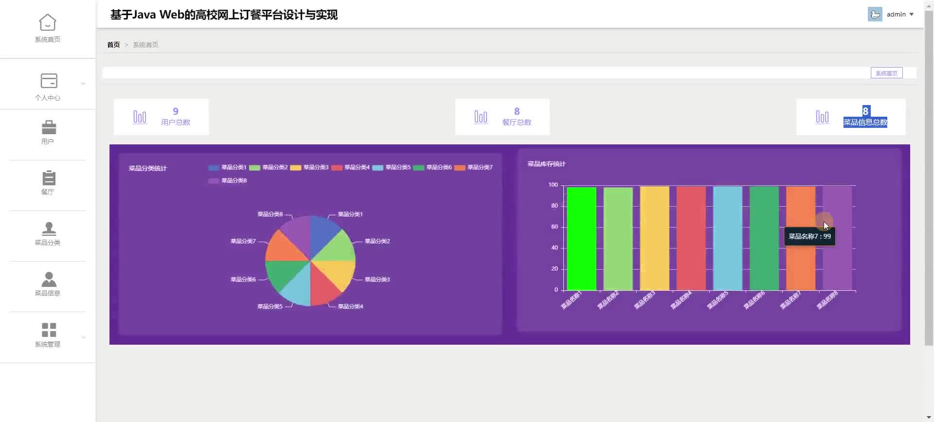The width and height of the screenshot is (934, 422).
Task: Click the 餐厅总数 label
Action: coord(517,123)
